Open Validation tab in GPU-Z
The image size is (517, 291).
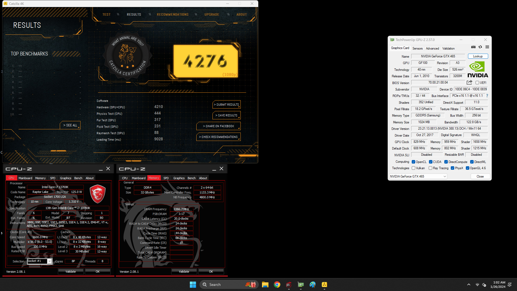pyautogui.click(x=448, y=48)
